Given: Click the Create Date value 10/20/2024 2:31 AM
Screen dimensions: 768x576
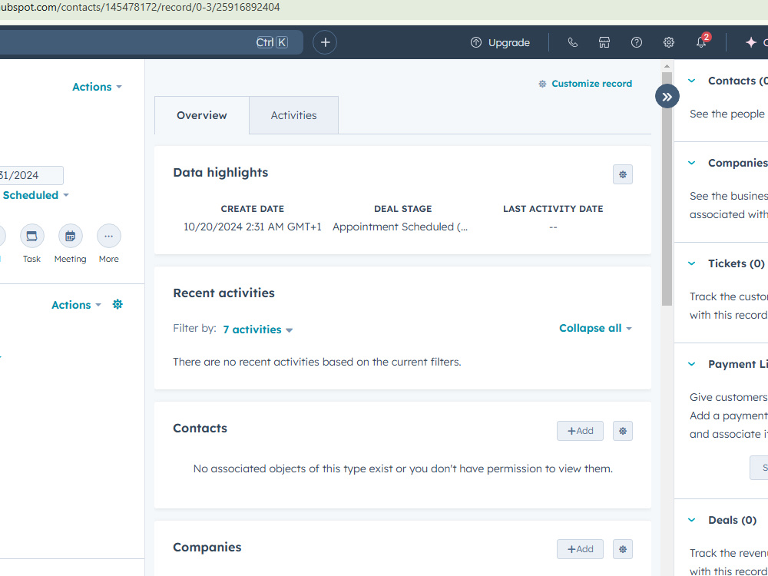Looking at the screenshot, I should [253, 227].
